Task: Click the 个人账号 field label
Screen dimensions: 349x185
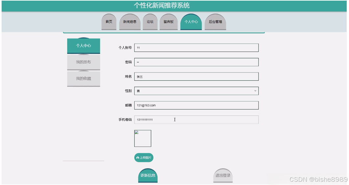Action: click(125, 48)
